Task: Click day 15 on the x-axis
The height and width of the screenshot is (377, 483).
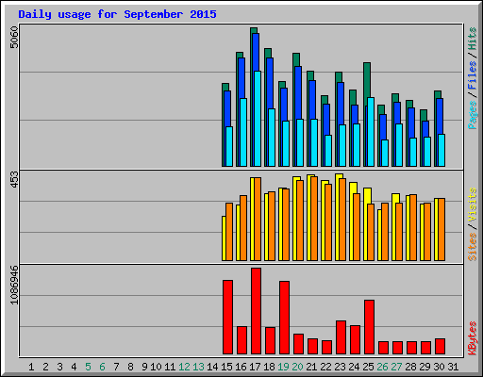Action: [226, 367]
